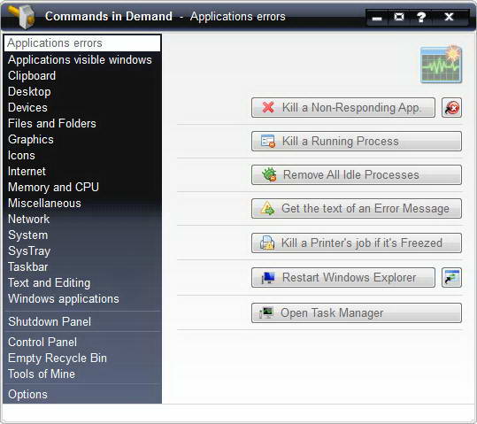This screenshot has height=424, width=477.
Task: Click Get the text of an Error Message
Action: click(x=357, y=209)
